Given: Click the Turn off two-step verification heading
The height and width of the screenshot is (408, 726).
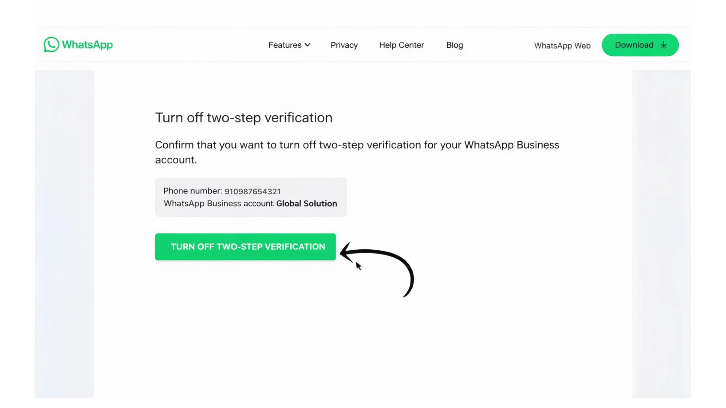Looking at the screenshot, I should pyautogui.click(x=244, y=118).
